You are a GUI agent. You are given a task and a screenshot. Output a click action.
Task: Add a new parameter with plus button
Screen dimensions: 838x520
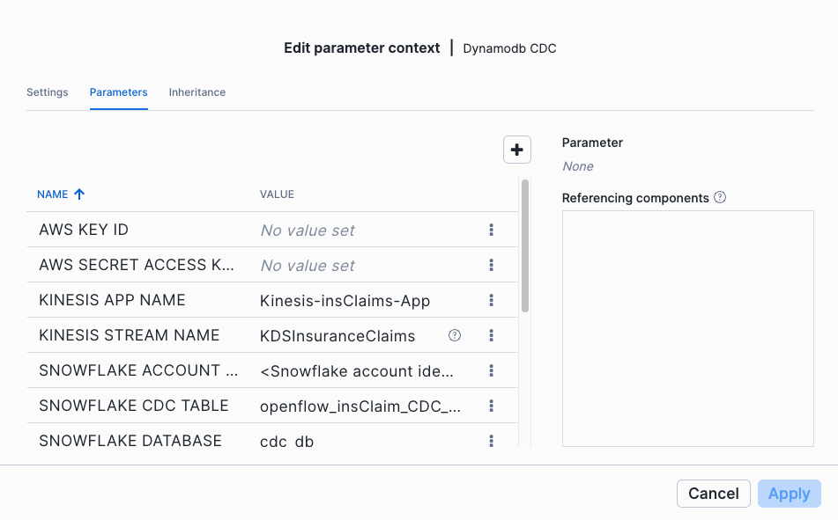pyautogui.click(x=516, y=150)
